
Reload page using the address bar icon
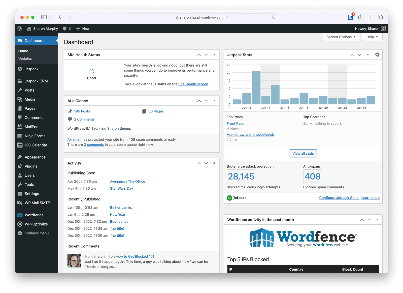274,17
